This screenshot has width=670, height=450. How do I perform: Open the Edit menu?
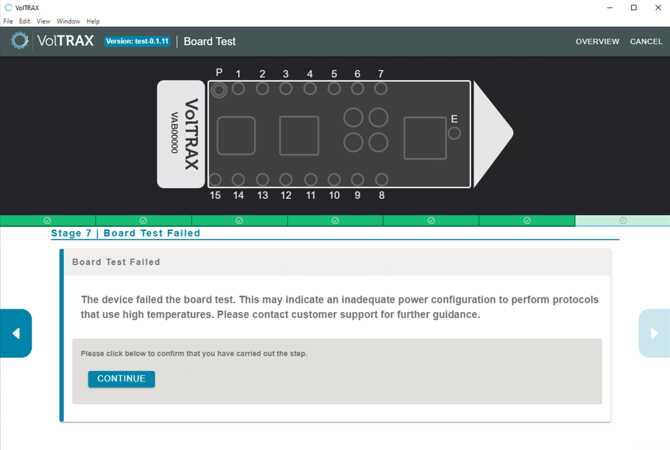click(24, 21)
